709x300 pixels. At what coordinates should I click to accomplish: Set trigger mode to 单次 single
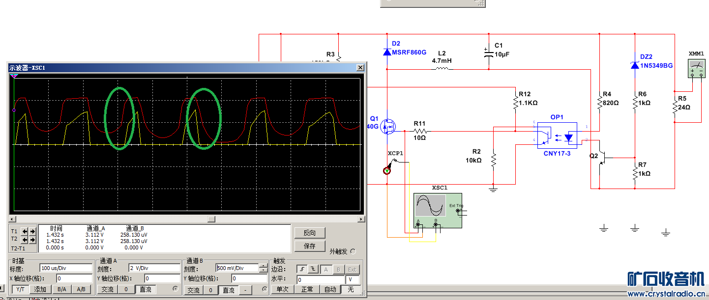(282, 290)
